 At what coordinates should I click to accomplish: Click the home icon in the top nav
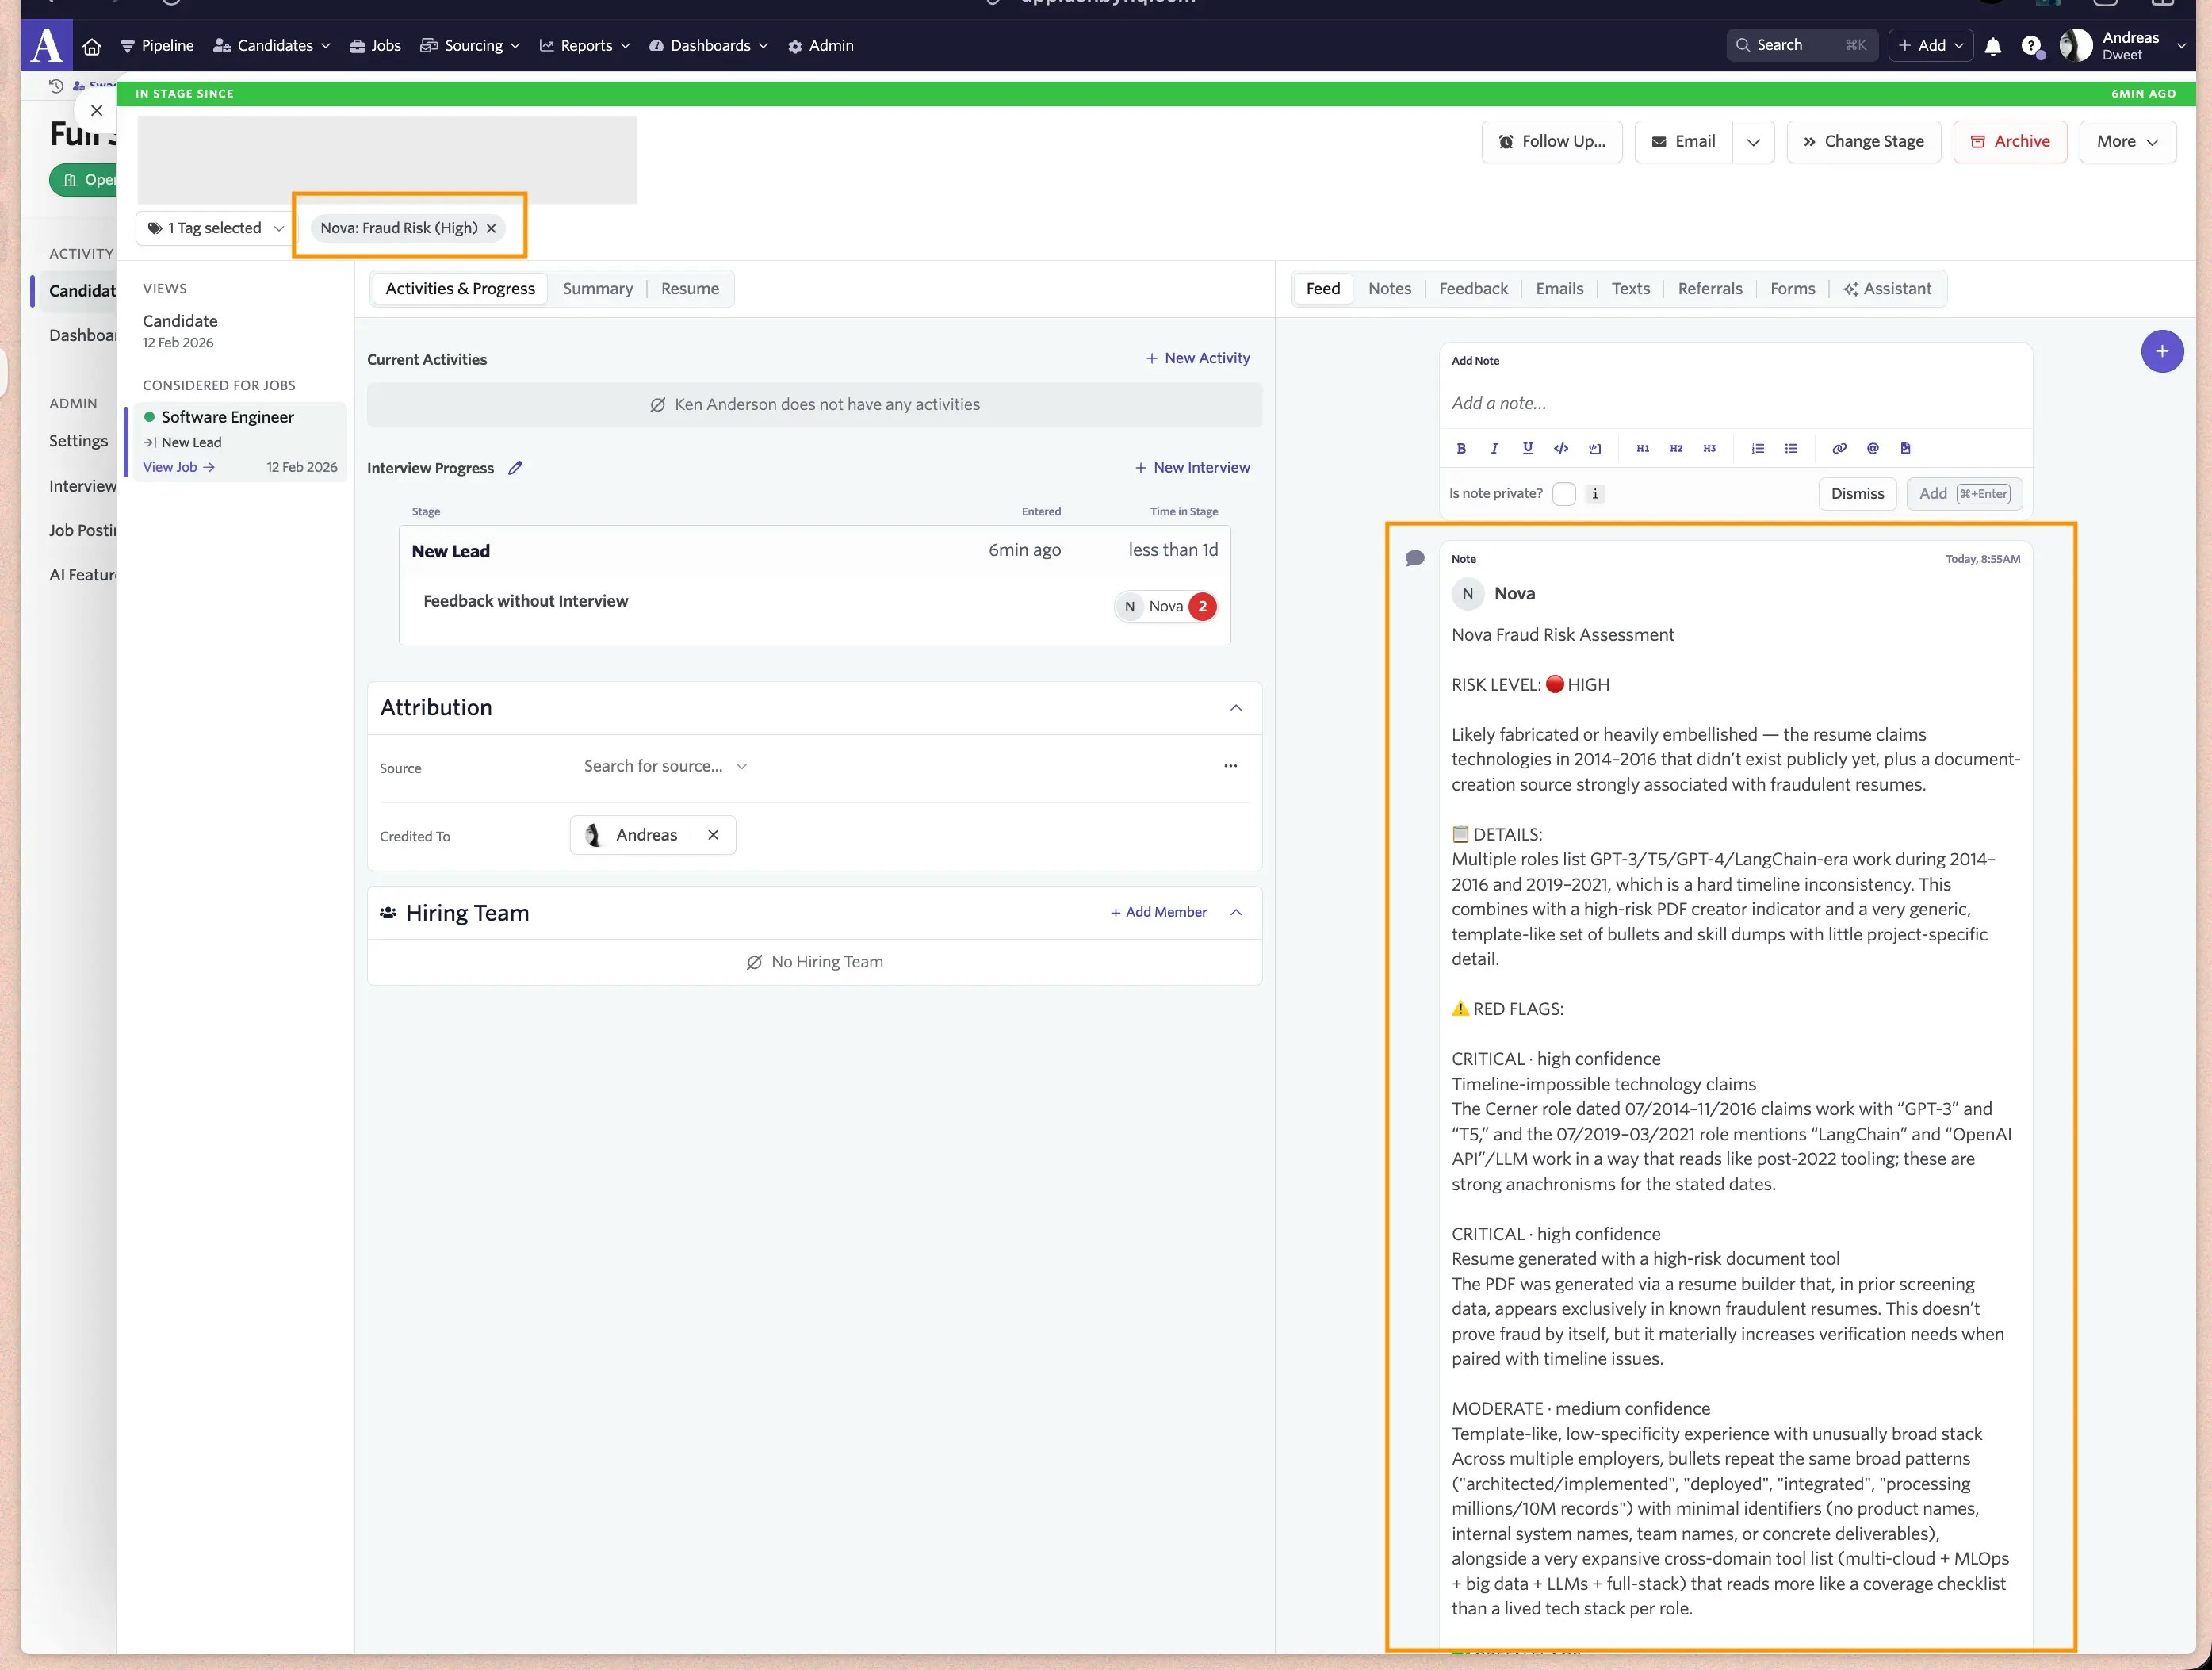tap(92, 46)
